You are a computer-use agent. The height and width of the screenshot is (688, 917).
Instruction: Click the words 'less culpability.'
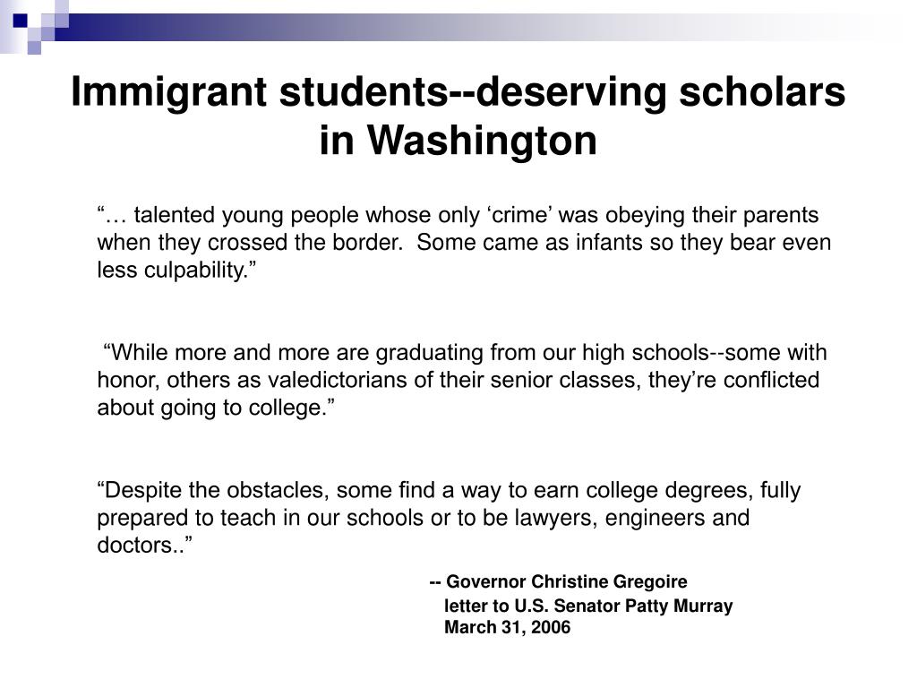point(176,271)
